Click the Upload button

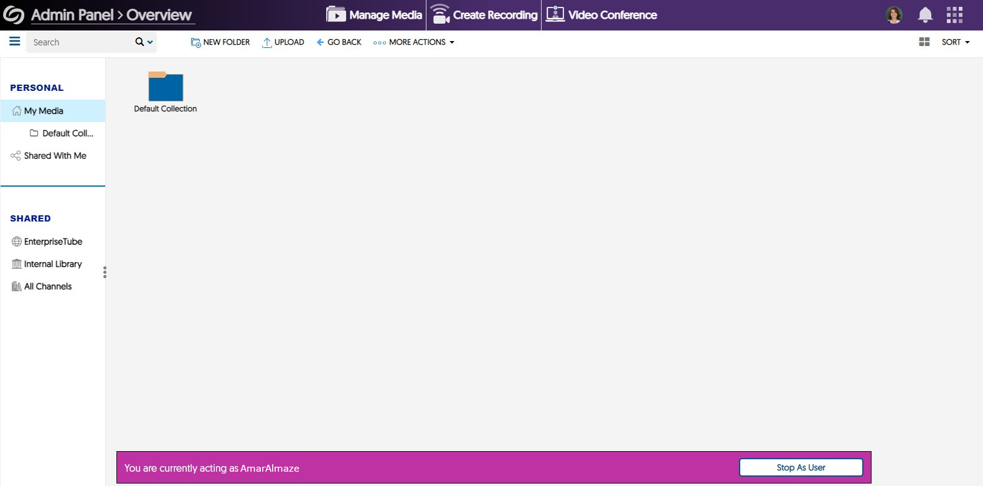coord(283,42)
